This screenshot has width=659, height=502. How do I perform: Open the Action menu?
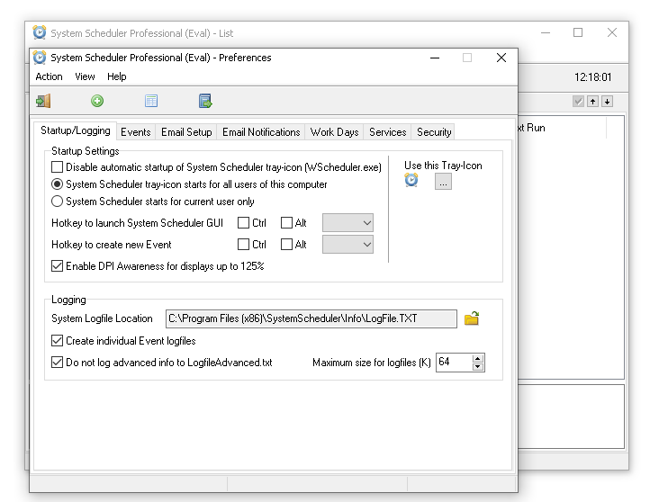[x=49, y=76]
